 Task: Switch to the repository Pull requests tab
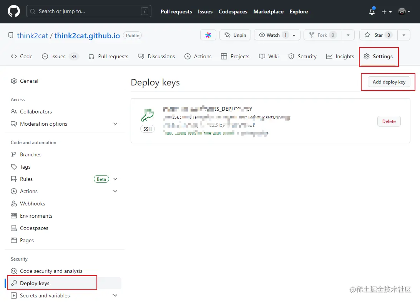click(108, 56)
